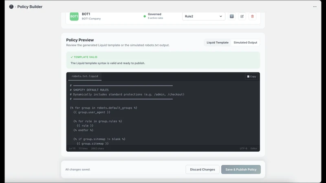326x183 pixels.
Task: Click the '6 active rules' text
Action: tap(155, 18)
